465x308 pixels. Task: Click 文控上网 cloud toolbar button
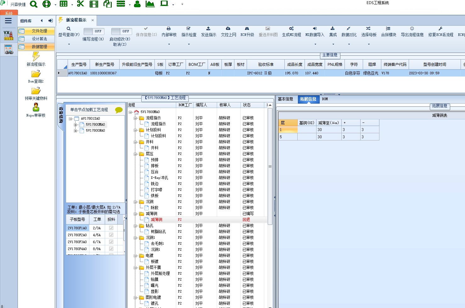pos(228,31)
